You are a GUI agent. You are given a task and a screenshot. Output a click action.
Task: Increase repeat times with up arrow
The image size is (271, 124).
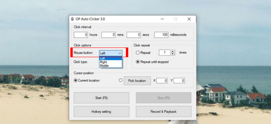[173, 51]
